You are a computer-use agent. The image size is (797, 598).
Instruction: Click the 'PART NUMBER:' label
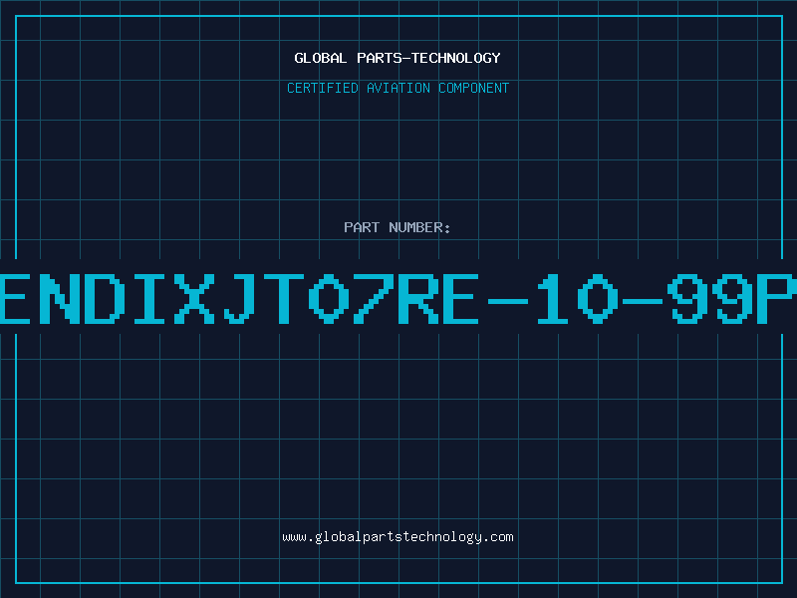tap(398, 227)
